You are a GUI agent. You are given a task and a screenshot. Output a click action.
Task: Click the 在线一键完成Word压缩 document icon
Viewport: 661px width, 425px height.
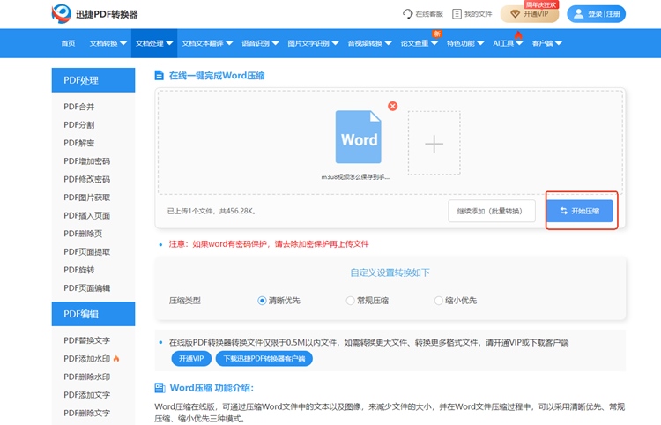pos(159,76)
